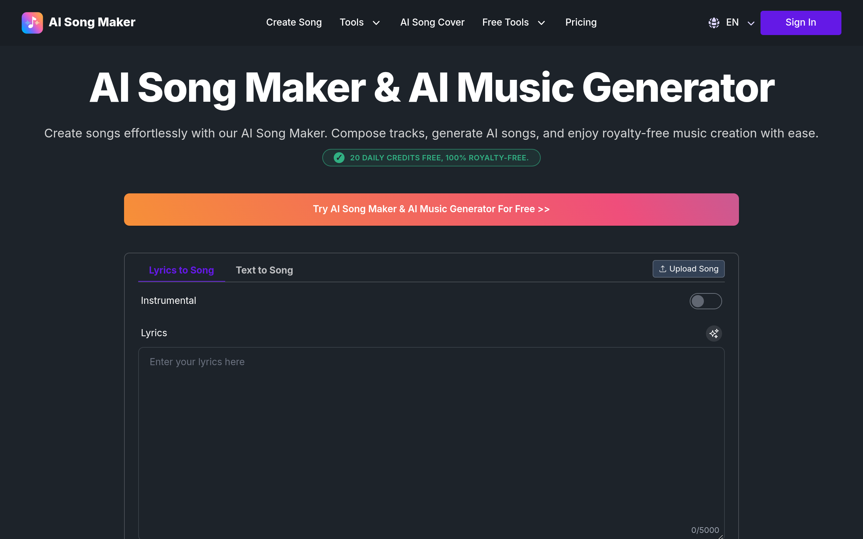Click the green checkmark badge icon
Screen dimensions: 863x539
click(339, 158)
